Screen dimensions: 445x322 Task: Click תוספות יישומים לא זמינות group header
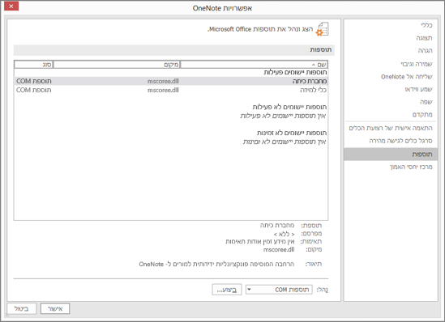click(292, 133)
